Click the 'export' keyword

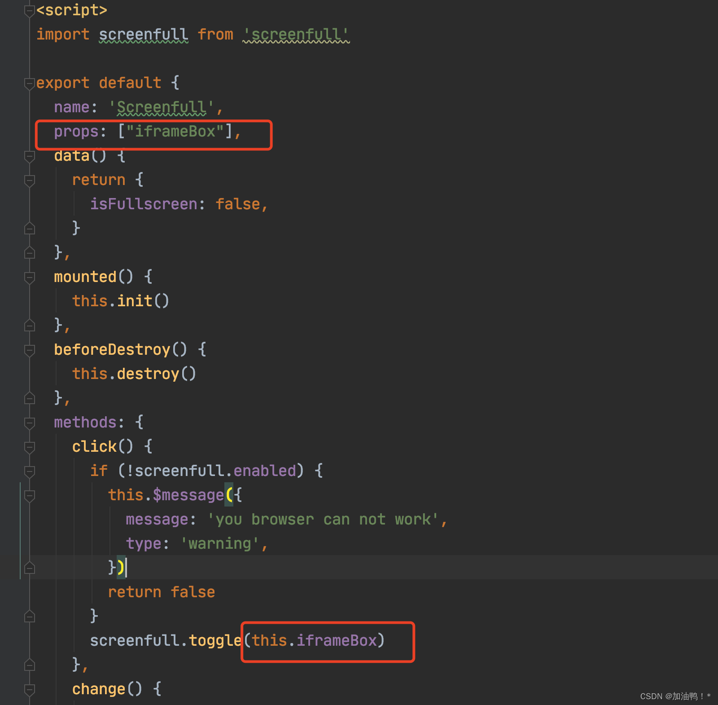point(63,83)
